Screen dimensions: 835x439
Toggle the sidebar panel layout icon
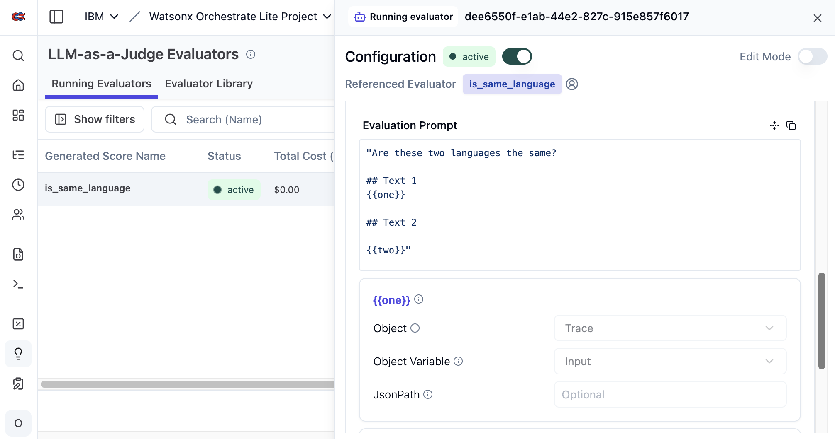point(56,17)
